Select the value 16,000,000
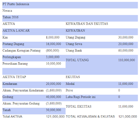The image size is (140, 120). (x=54, y=44)
